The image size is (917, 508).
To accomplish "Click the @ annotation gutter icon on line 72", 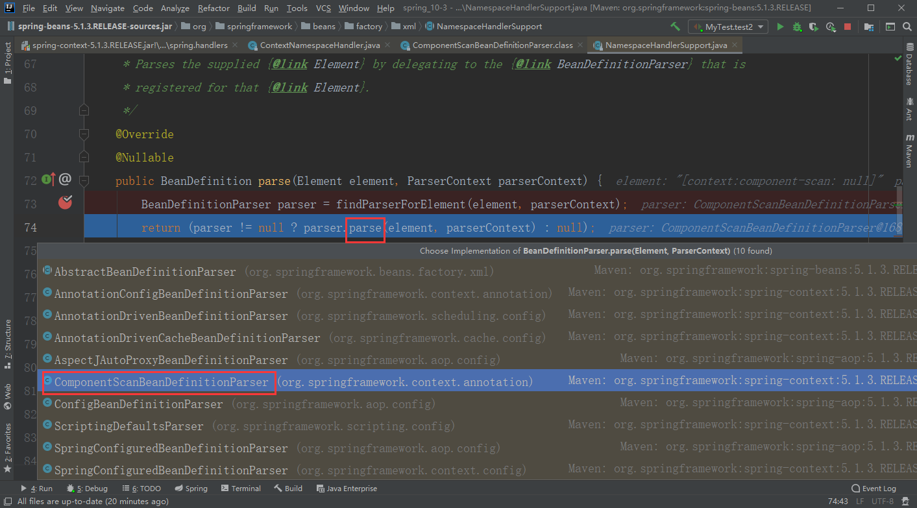I will pos(65,180).
